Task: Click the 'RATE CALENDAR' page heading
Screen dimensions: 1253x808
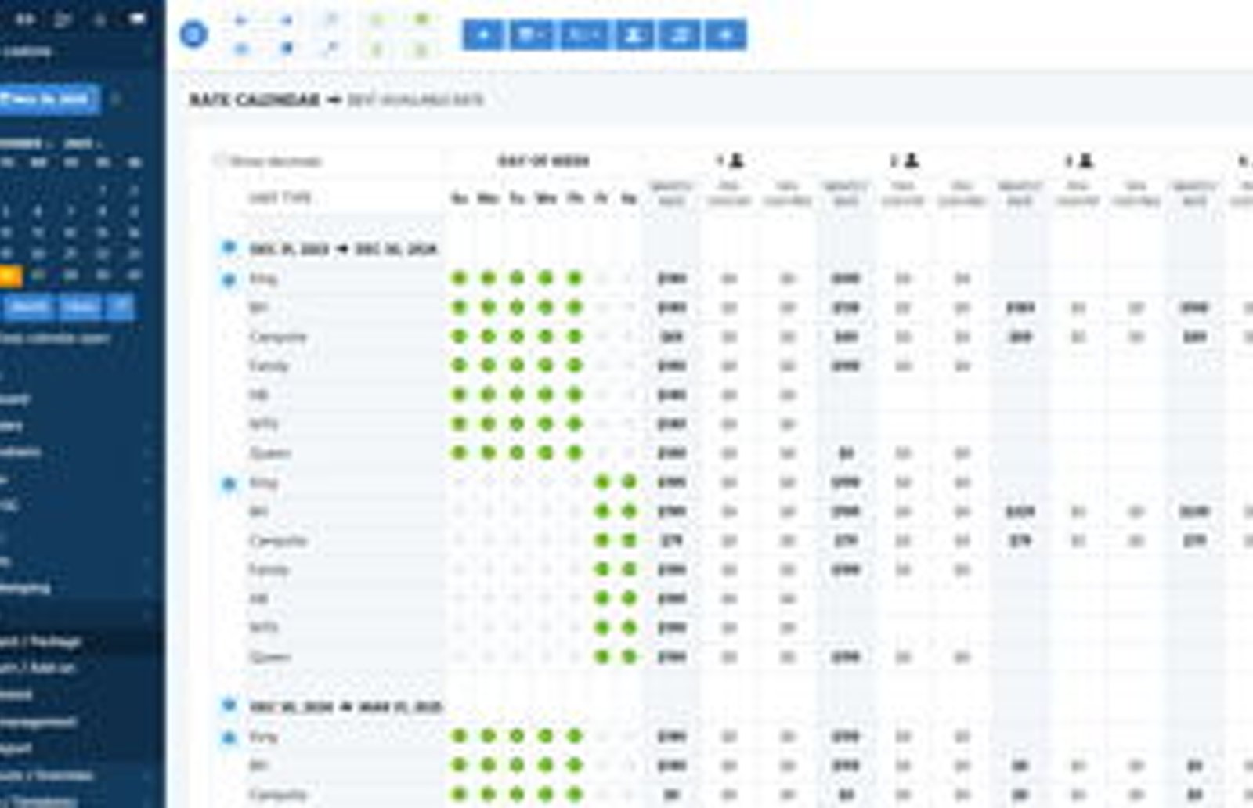Action: click(x=255, y=100)
